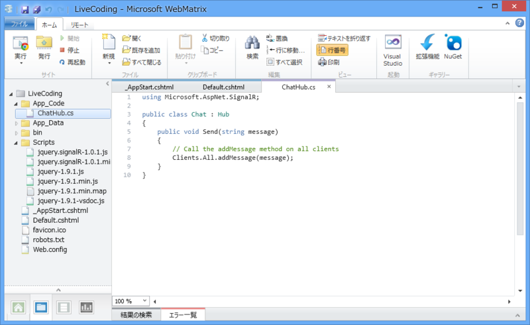Viewport: 530px width, 325px height.
Task: Select Web.config in the file tree
Action: [50, 249]
